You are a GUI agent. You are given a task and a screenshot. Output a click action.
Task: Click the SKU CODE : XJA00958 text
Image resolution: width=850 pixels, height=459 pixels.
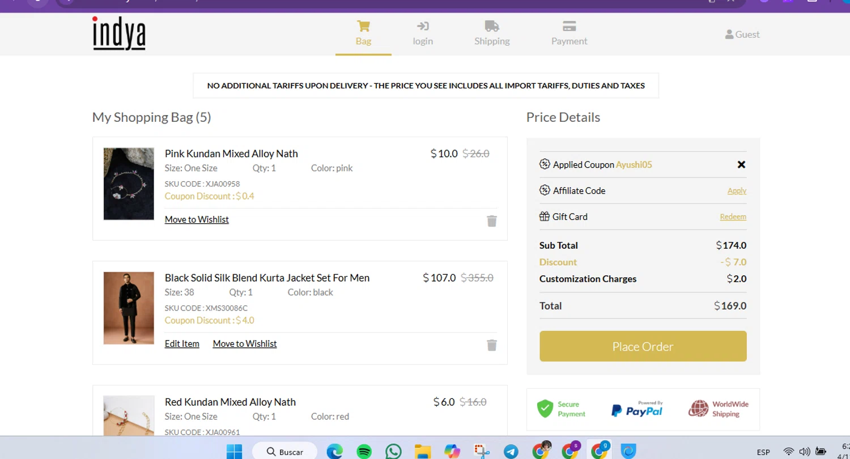(202, 184)
